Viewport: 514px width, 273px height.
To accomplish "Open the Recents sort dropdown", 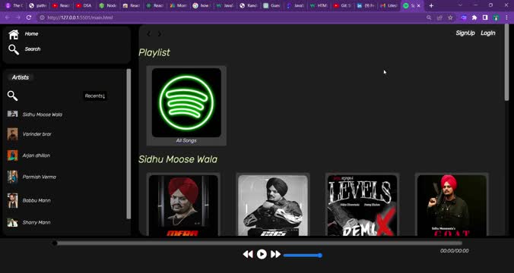I will point(95,96).
